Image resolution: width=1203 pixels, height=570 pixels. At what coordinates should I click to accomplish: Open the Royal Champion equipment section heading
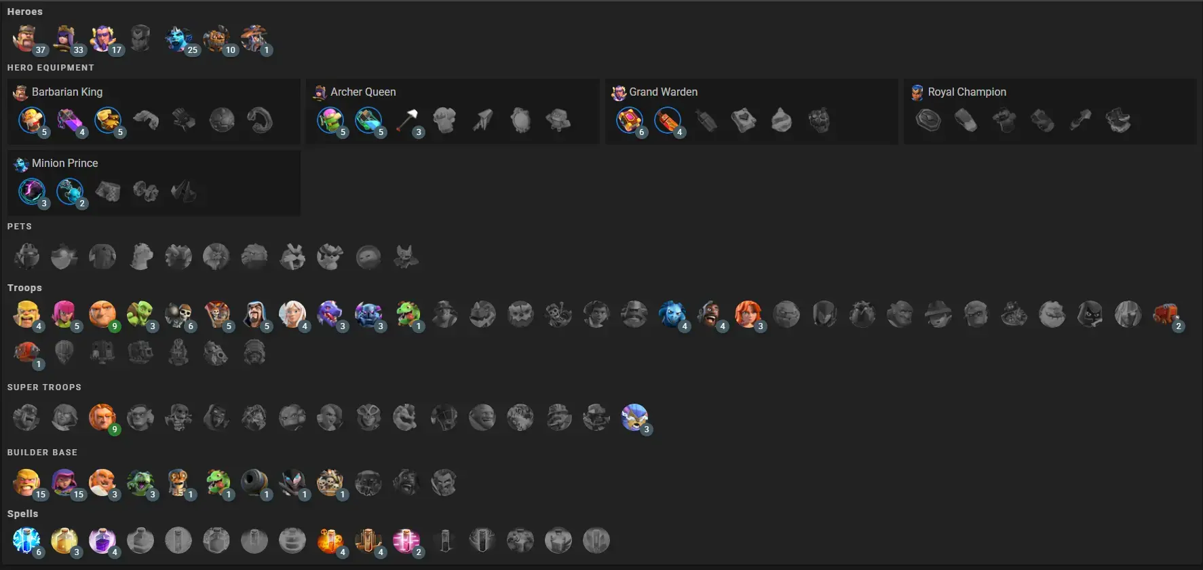(967, 92)
